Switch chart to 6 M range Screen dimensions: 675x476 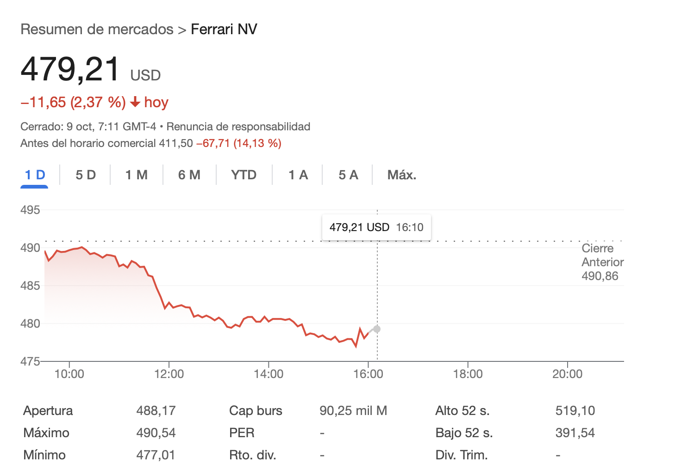tap(189, 175)
